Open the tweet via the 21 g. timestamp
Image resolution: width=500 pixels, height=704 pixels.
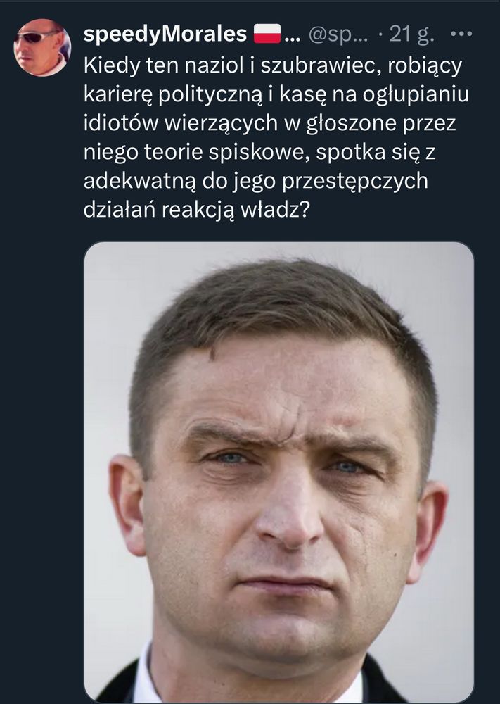tap(411, 34)
